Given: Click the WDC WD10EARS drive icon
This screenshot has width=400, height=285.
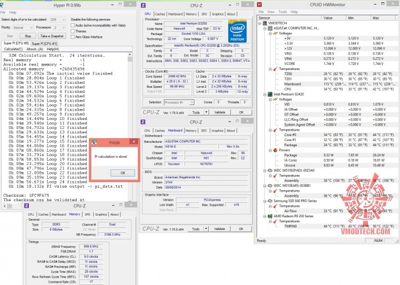Looking at the screenshot, I should 270,186.
